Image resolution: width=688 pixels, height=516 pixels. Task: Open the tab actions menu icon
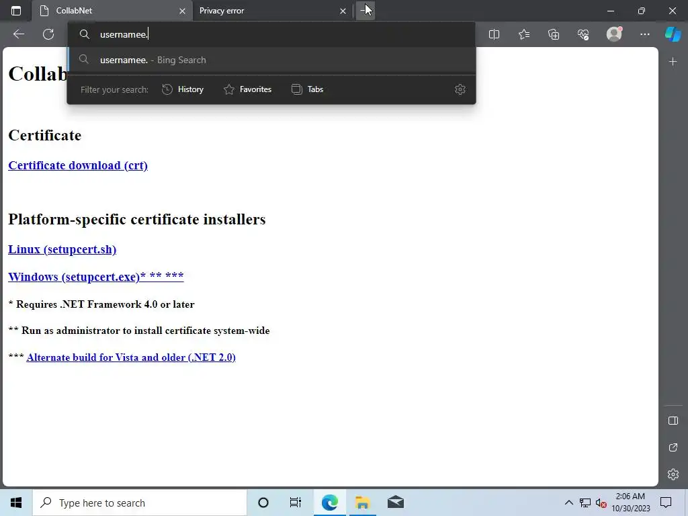click(16, 11)
